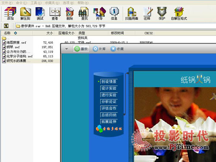
Task: Show archive Info (信息) icon
Action: point(114,13)
